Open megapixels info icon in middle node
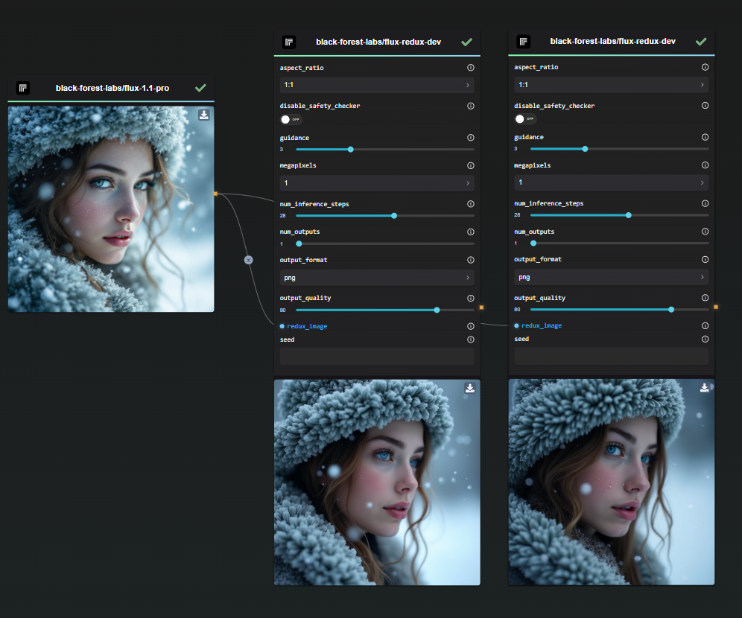Image resolution: width=742 pixels, height=618 pixels. pyautogui.click(x=470, y=165)
